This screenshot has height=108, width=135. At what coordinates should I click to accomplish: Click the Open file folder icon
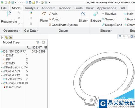pos(9,2)
